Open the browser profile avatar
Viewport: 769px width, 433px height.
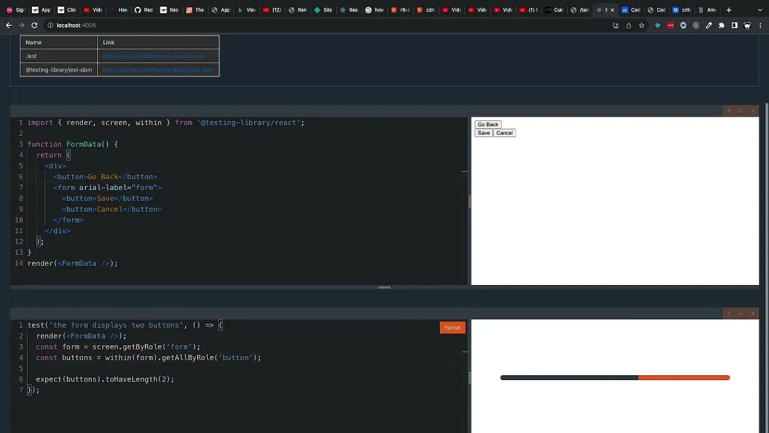[747, 25]
